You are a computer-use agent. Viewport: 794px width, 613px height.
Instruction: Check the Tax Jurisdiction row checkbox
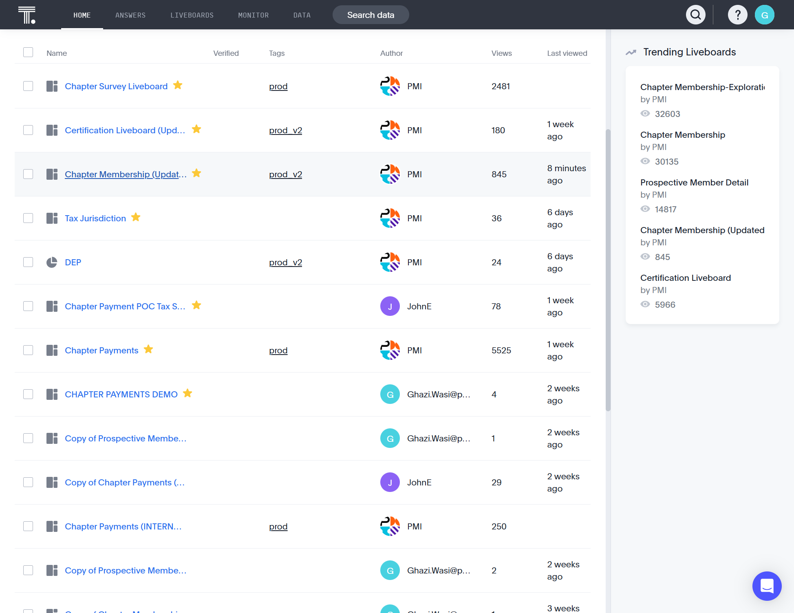tap(28, 218)
